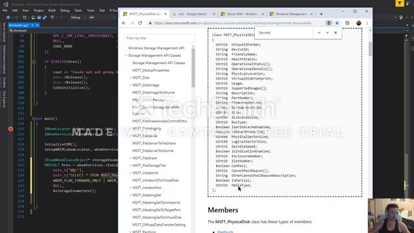Open MSFT_FileServerToFileShare in sidebar
The image size is (414, 233).
[x=154, y=143]
